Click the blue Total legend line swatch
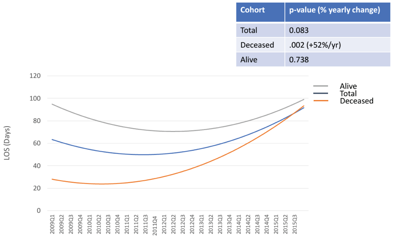 [x=320, y=93]
